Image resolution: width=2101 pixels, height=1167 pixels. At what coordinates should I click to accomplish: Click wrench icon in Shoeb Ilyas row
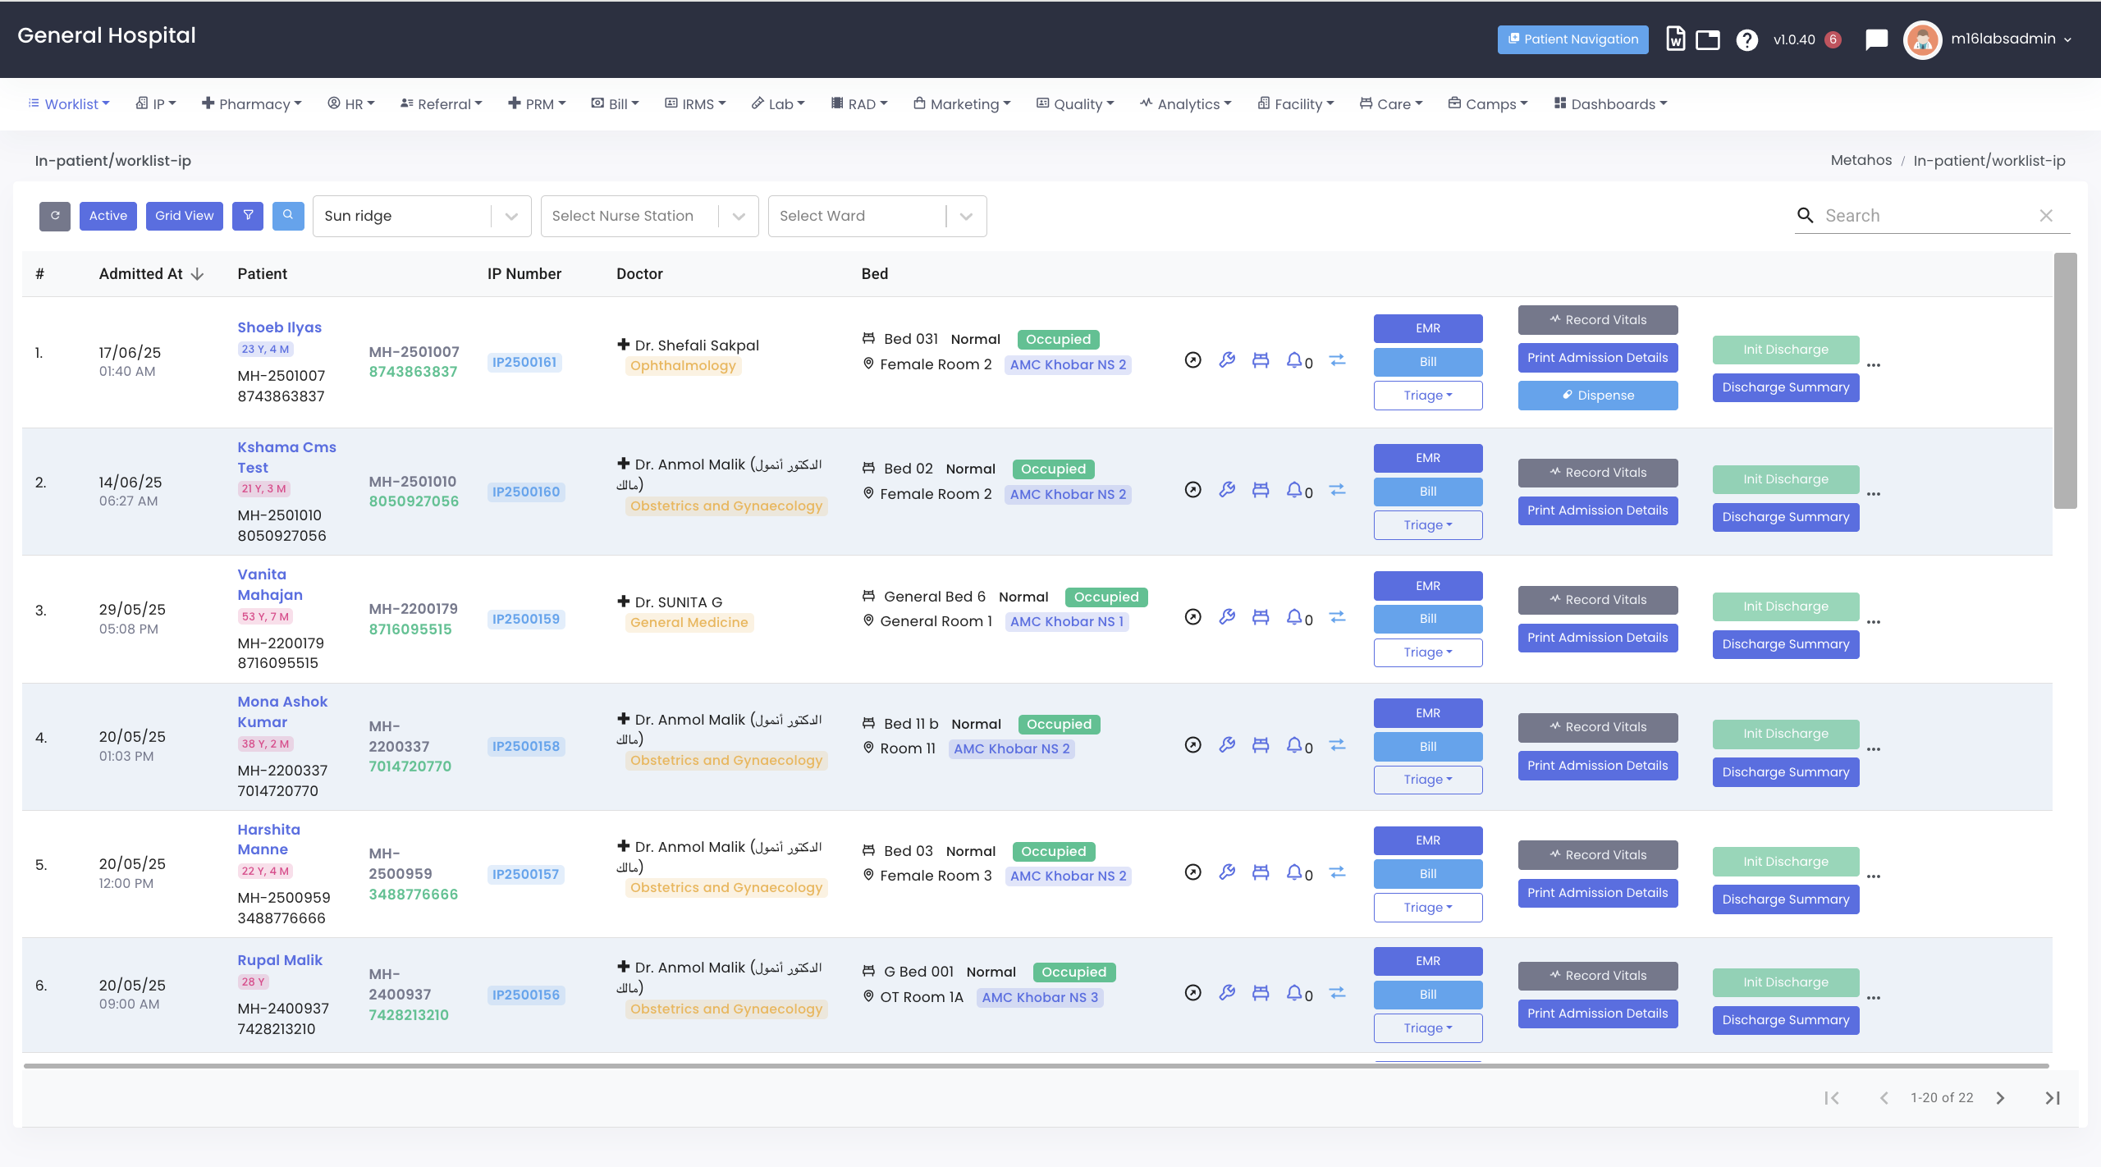point(1227,360)
